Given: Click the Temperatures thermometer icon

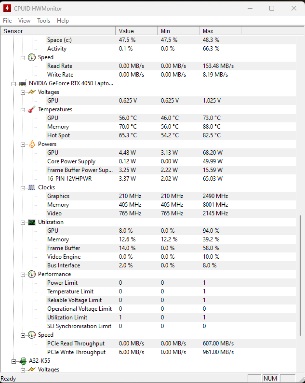Looking at the screenshot, I should tap(32, 109).
